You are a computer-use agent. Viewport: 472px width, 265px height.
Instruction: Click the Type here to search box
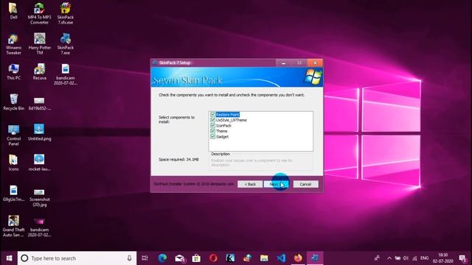77,258
